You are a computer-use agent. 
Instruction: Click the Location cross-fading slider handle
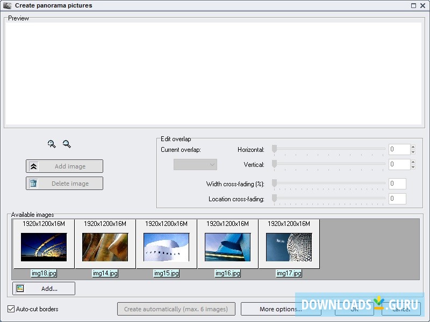point(274,198)
